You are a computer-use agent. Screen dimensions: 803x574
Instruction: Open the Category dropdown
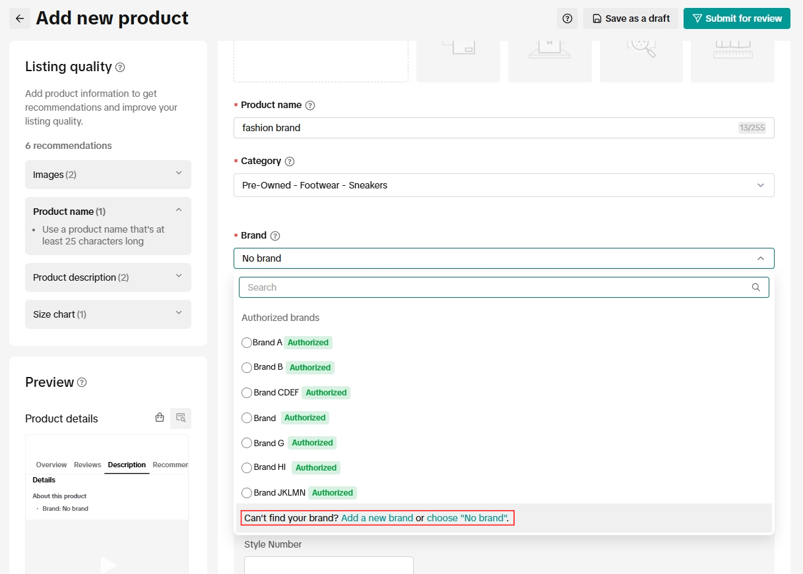(503, 185)
